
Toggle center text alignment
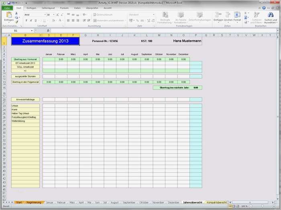tap(73, 21)
